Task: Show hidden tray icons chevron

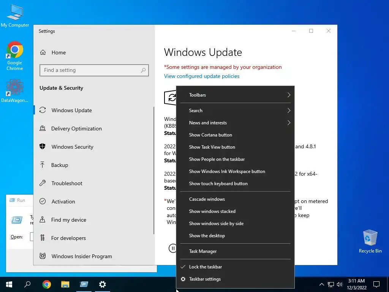Action: coord(321,284)
